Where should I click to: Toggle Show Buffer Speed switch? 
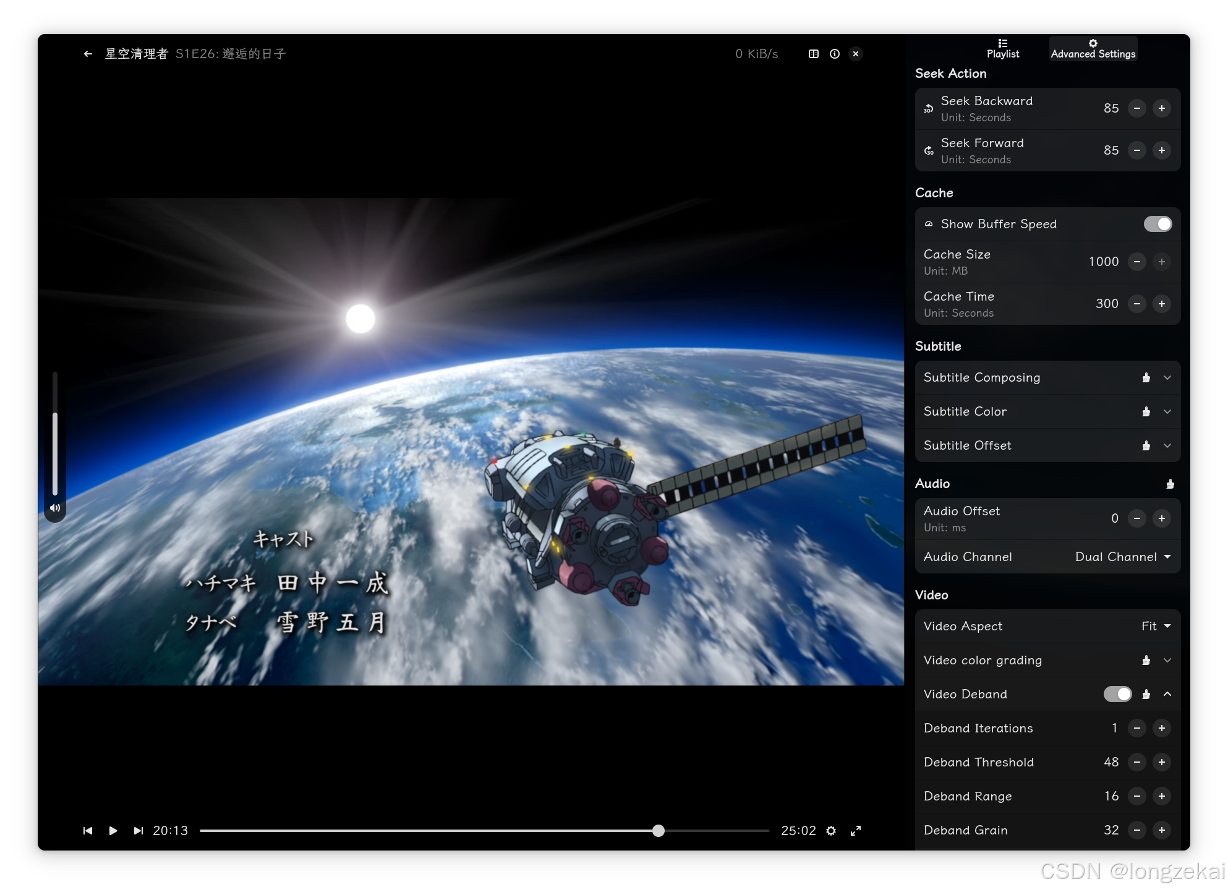[1158, 224]
